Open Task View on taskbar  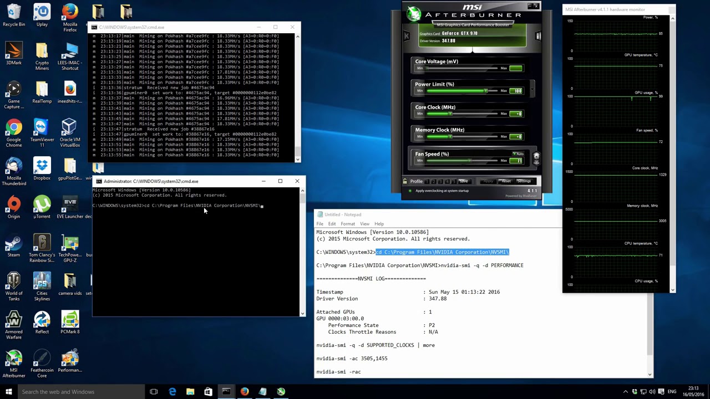[x=154, y=392]
